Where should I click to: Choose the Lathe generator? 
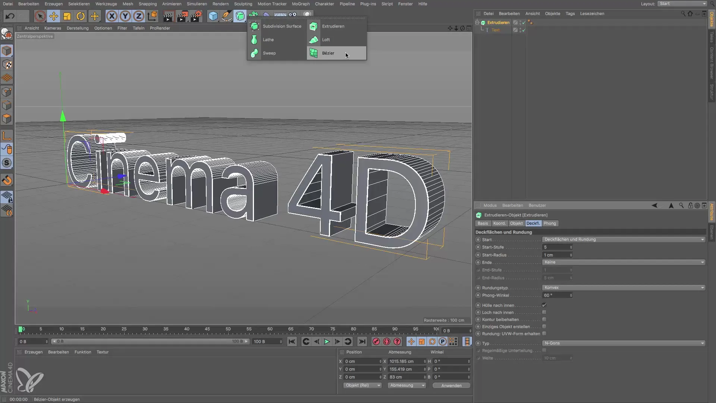point(276,40)
